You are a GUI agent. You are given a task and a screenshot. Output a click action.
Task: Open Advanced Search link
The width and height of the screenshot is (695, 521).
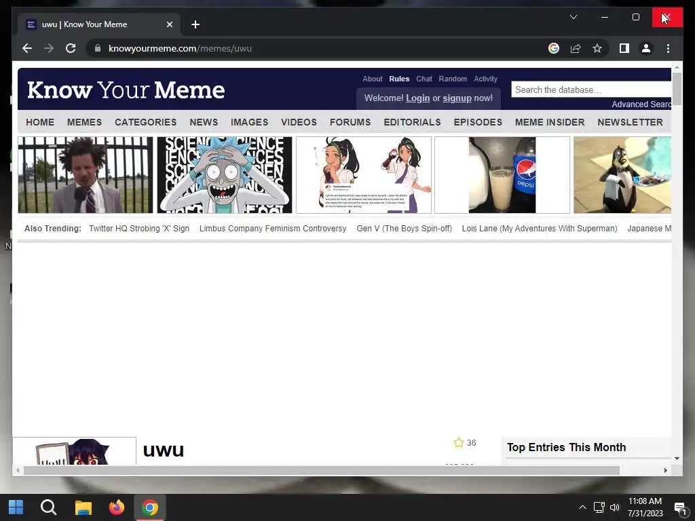pos(641,104)
